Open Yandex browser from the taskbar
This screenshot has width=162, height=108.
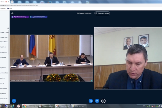click(x=19, y=106)
